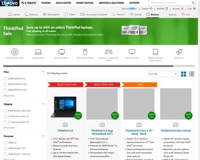Show more Price filter options

(9, 96)
